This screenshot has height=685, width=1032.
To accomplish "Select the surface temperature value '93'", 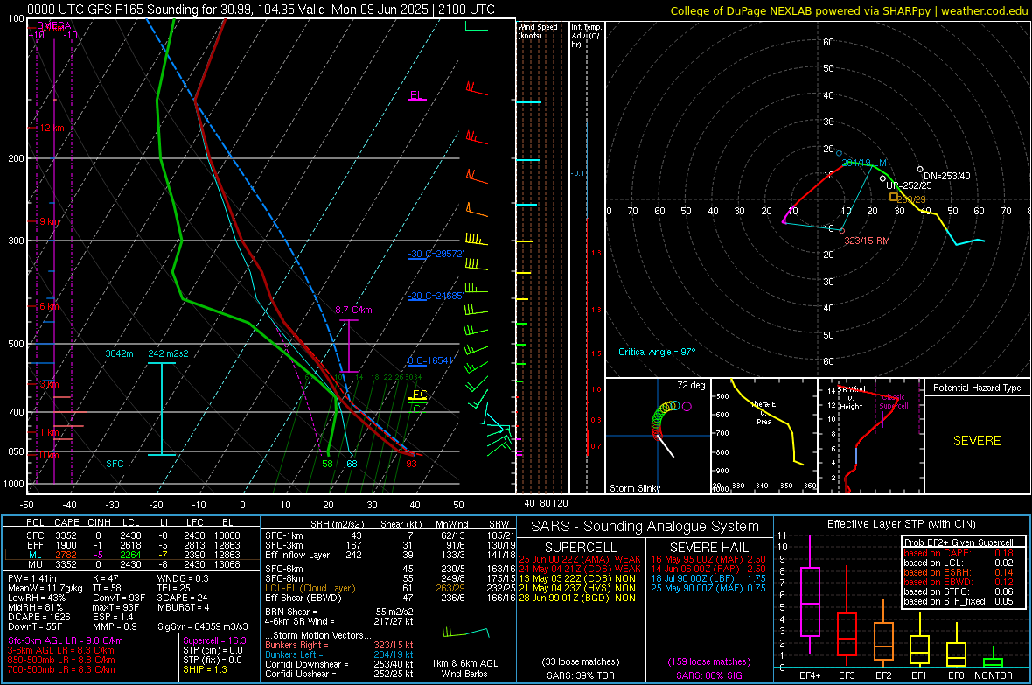I will point(411,464).
